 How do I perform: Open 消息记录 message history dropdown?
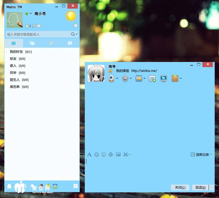point(201,155)
